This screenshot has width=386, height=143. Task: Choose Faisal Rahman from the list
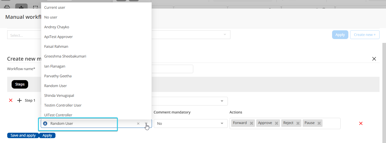[x=96, y=46]
